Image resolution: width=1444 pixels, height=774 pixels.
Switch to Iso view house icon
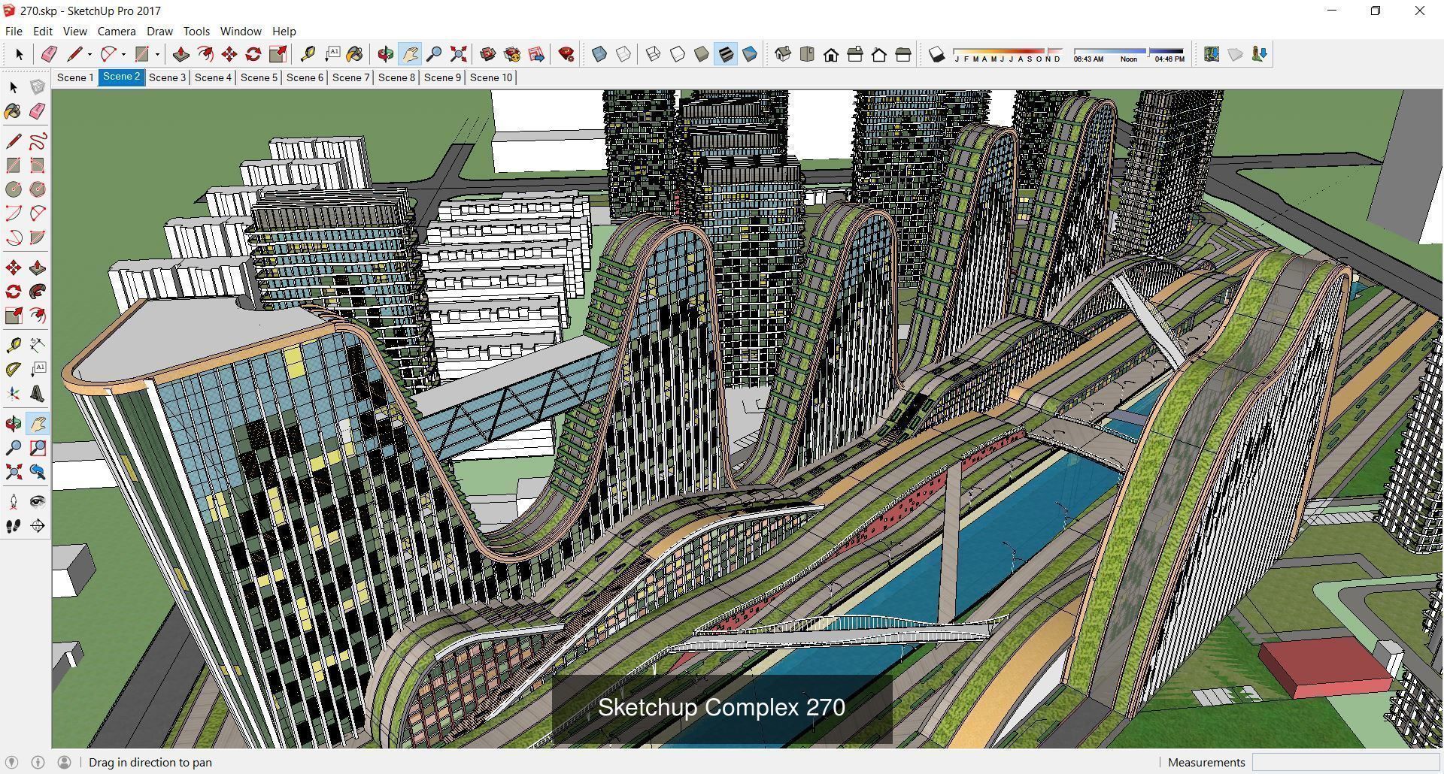[783, 54]
